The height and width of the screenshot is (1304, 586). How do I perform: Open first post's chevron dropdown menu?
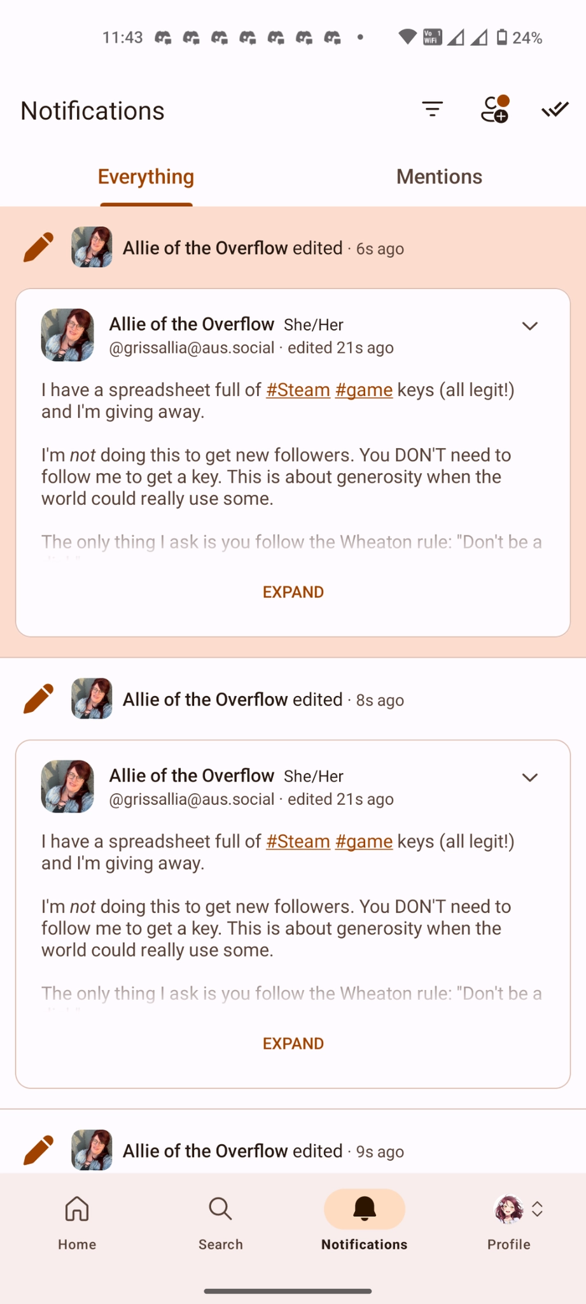pyautogui.click(x=530, y=326)
